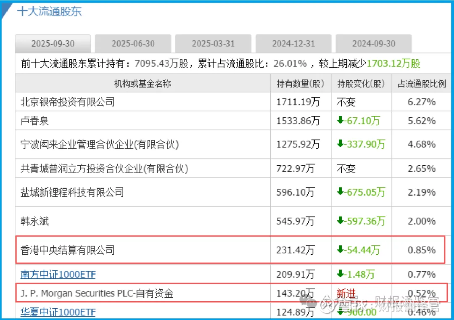The image size is (454, 320).
Task: Click the 6.27% ratio value
Action: pos(422,102)
